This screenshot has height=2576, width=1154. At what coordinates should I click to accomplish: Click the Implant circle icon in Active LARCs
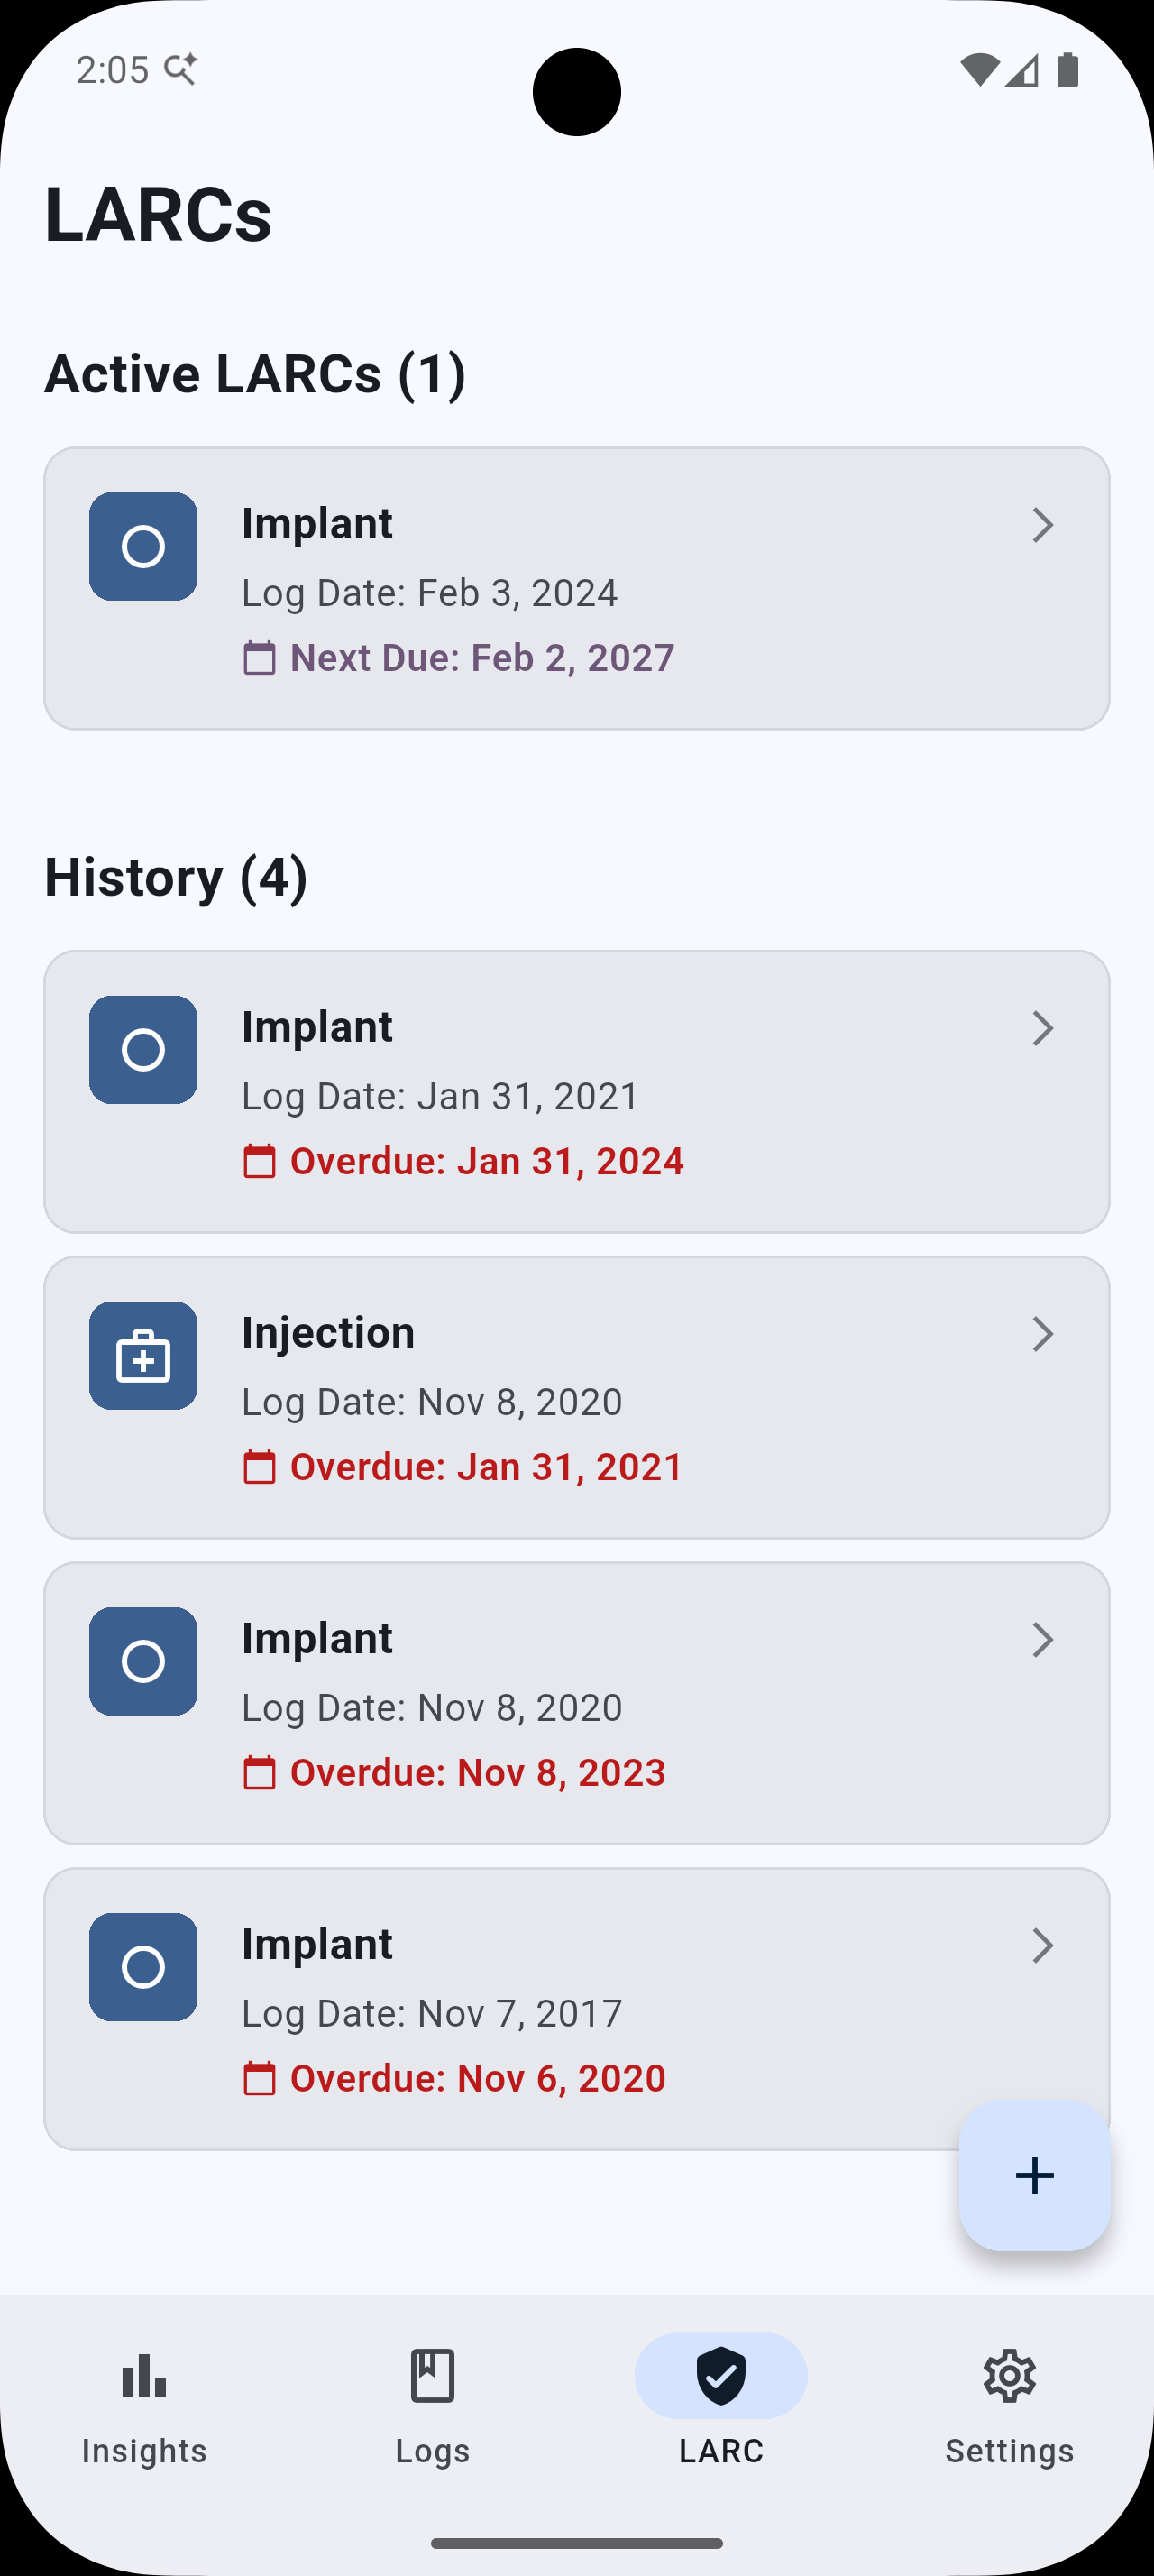pos(142,546)
